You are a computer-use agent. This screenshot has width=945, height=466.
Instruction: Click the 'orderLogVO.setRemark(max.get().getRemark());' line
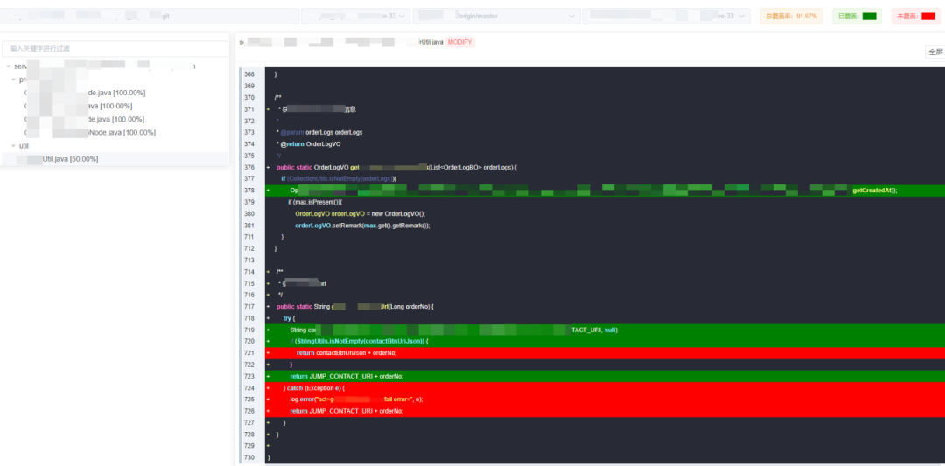(x=362, y=226)
